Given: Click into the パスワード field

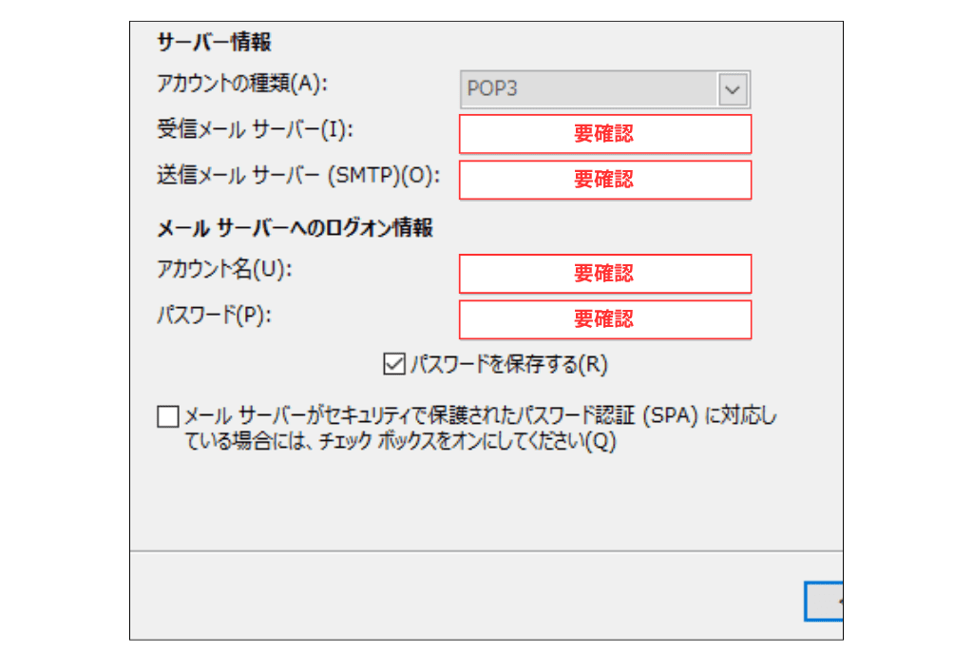Looking at the screenshot, I should (605, 319).
